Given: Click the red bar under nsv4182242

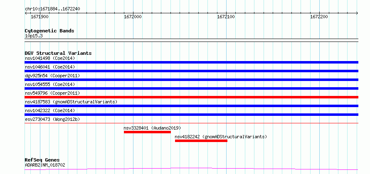Looking at the screenshot, I should (x=201, y=141).
